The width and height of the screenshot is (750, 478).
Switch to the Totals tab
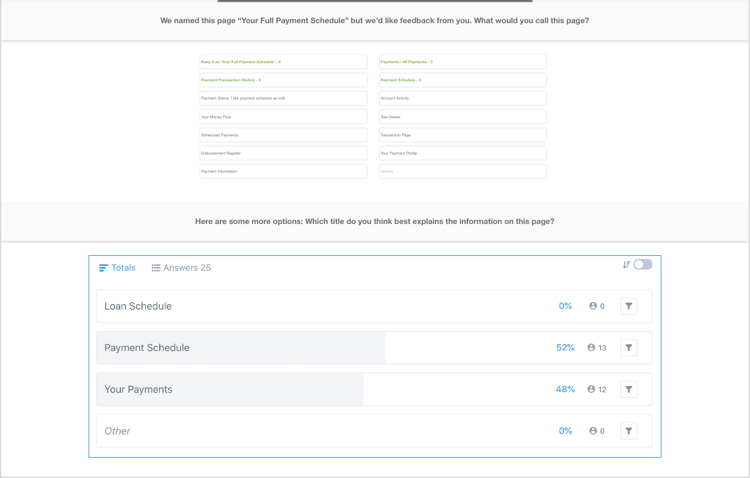(117, 268)
